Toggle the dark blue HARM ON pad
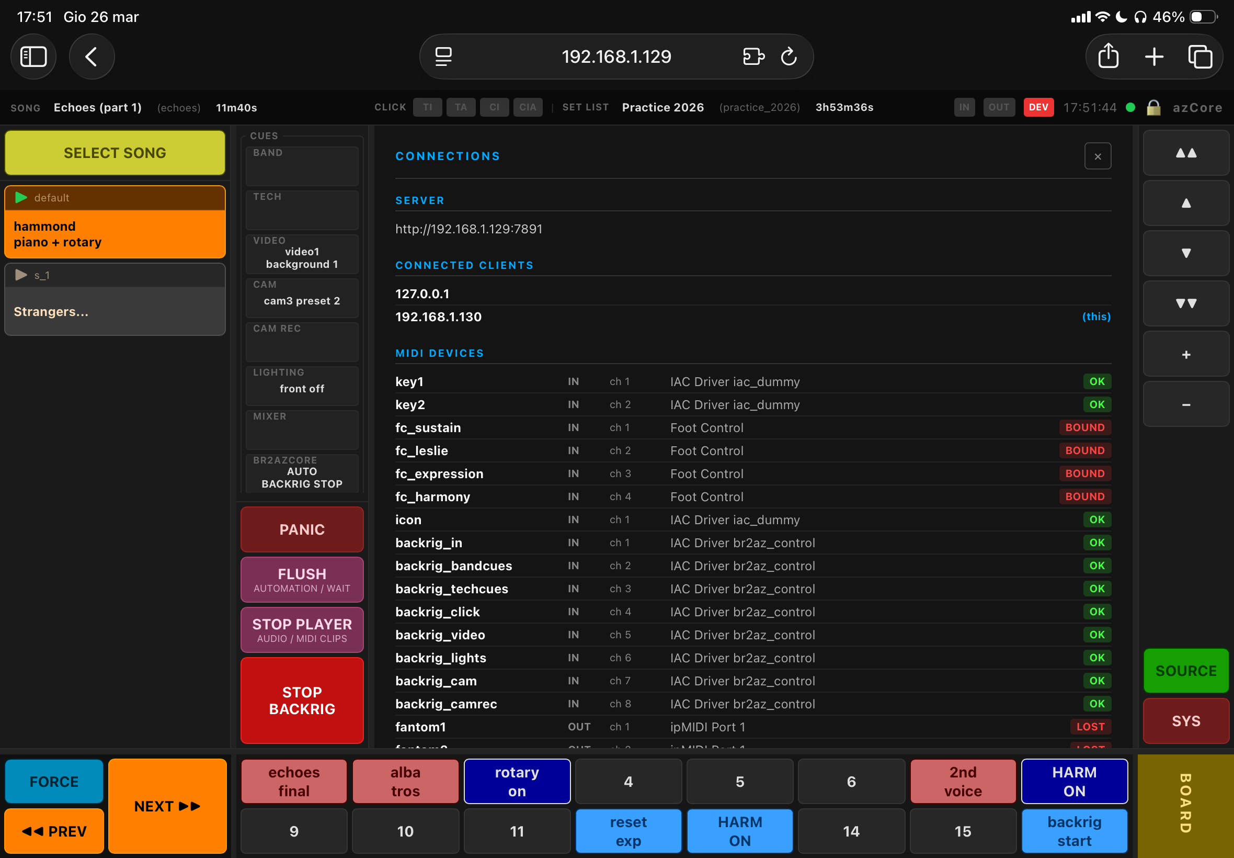 (x=1073, y=781)
